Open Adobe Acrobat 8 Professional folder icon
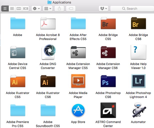 point(48,23)
